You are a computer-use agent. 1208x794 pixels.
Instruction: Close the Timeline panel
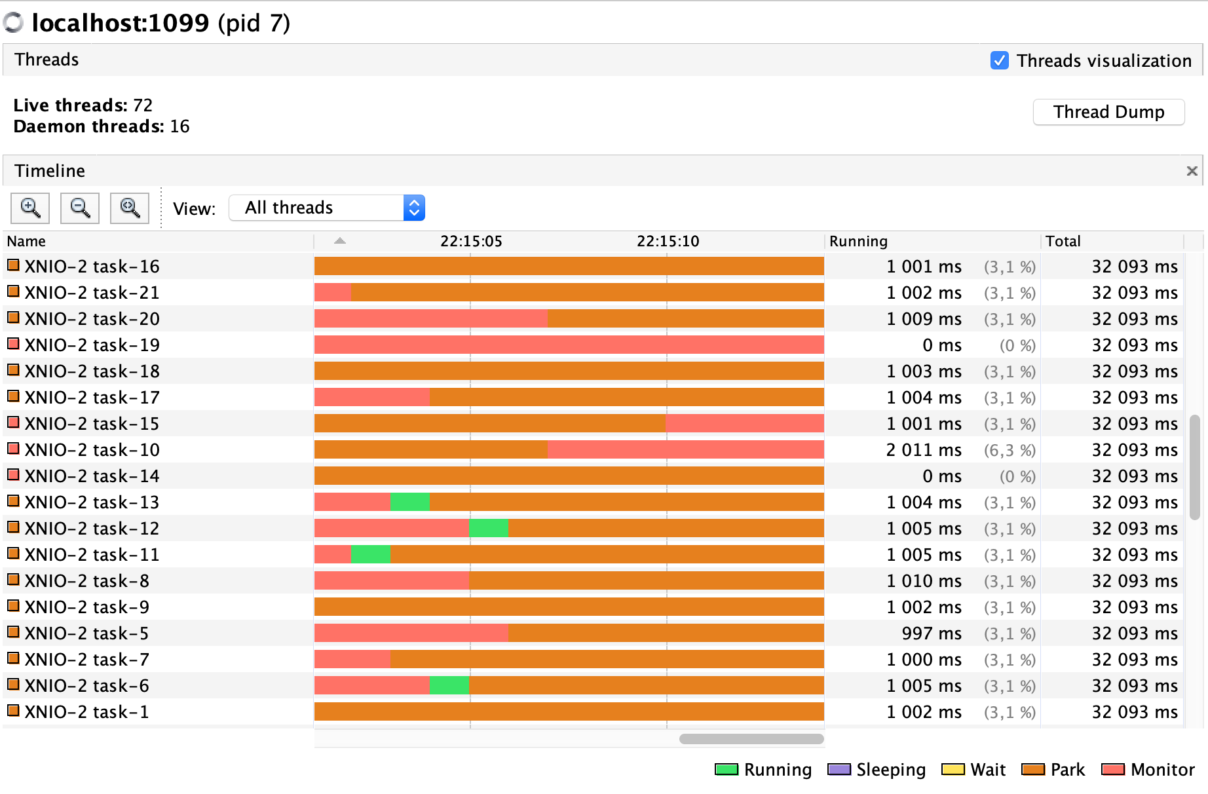point(1192,171)
